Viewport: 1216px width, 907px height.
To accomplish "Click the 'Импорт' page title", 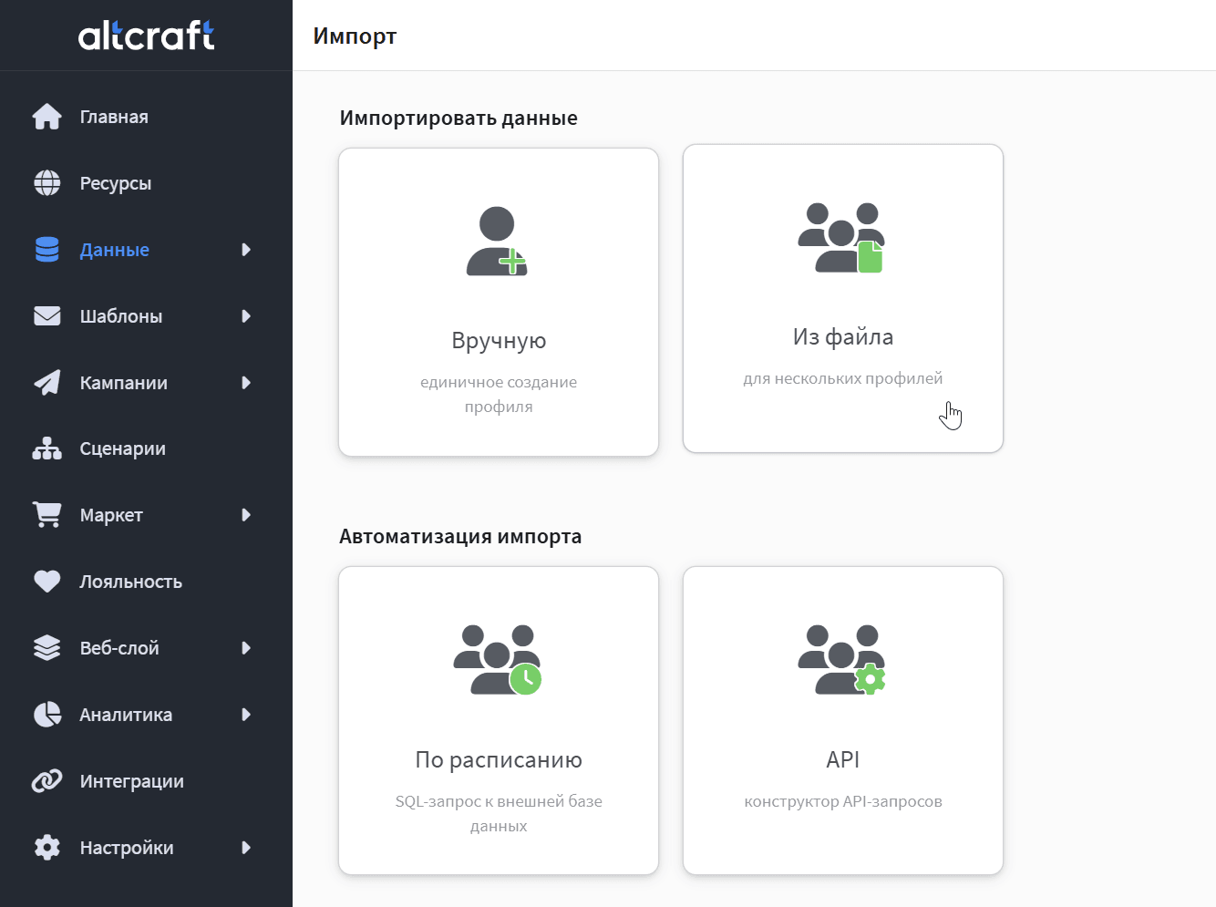I will click(x=355, y=36).
